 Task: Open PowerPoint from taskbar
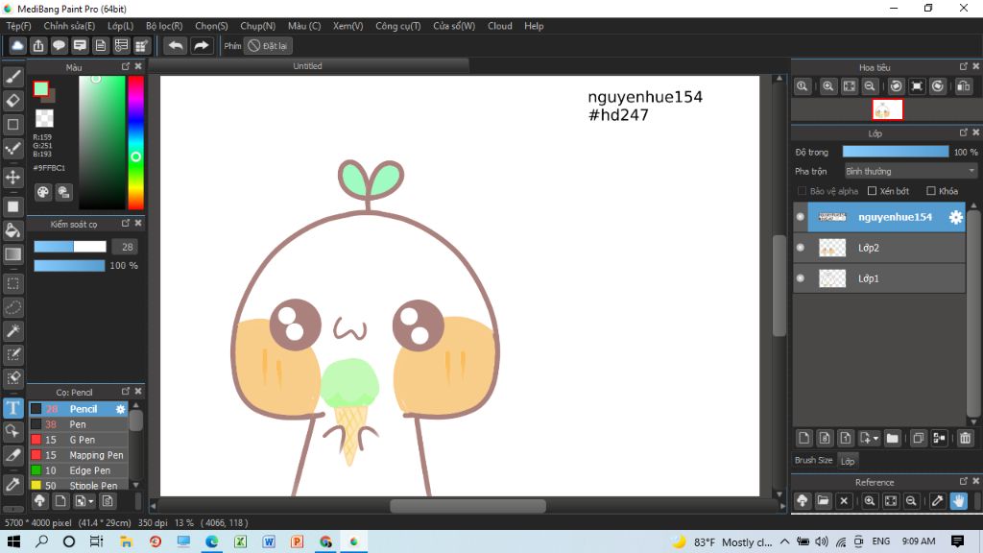(298, 541)
